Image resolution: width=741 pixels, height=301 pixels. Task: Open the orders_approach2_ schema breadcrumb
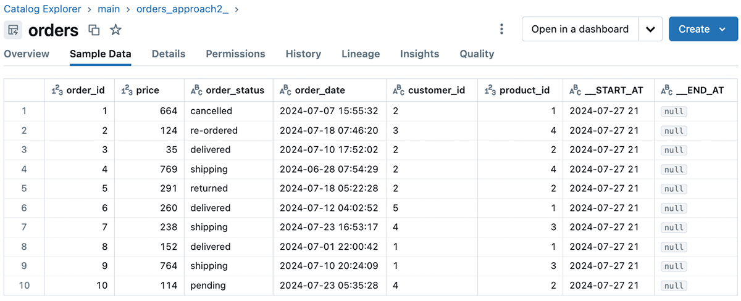point(182,9)
